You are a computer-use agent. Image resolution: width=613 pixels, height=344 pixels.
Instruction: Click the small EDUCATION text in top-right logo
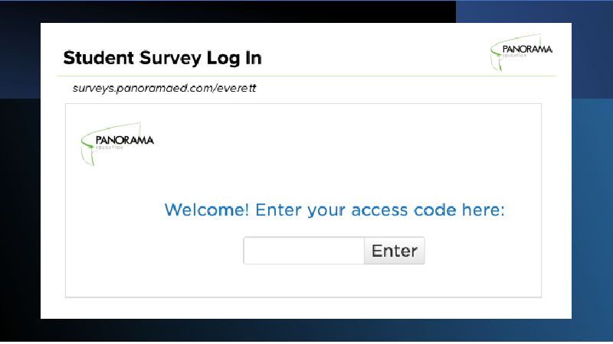pos(515,56)
